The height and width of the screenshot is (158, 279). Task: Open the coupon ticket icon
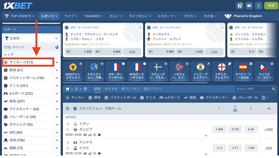coord(249,6)
